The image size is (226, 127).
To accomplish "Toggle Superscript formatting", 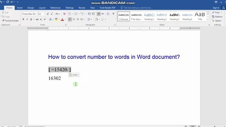I will tap(45, 19).
